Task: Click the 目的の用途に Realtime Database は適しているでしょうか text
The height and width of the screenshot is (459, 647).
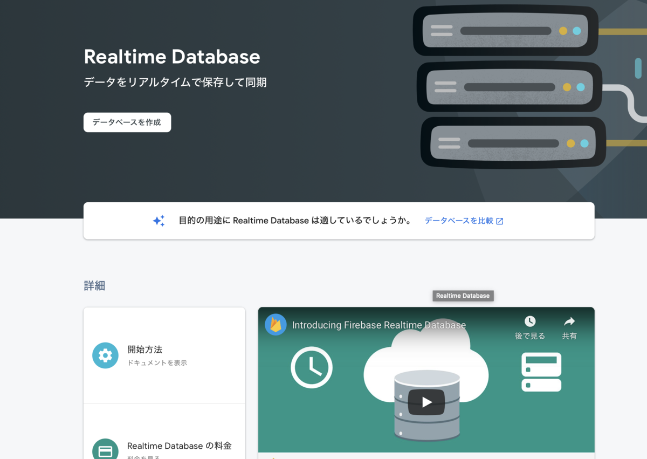Action: click(x=295, y=221)
